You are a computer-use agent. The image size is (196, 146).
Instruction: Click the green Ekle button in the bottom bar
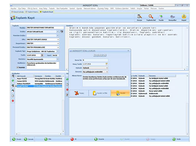pos(48,139)
